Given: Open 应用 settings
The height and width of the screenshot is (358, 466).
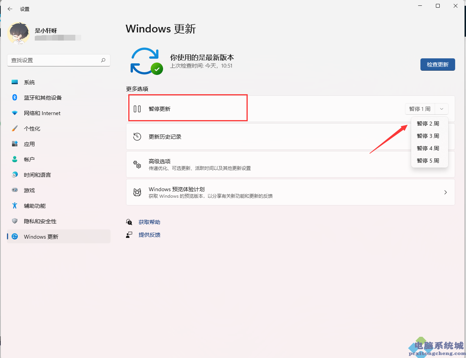Looking at the screenshot, I should click(x=59, y=144).
